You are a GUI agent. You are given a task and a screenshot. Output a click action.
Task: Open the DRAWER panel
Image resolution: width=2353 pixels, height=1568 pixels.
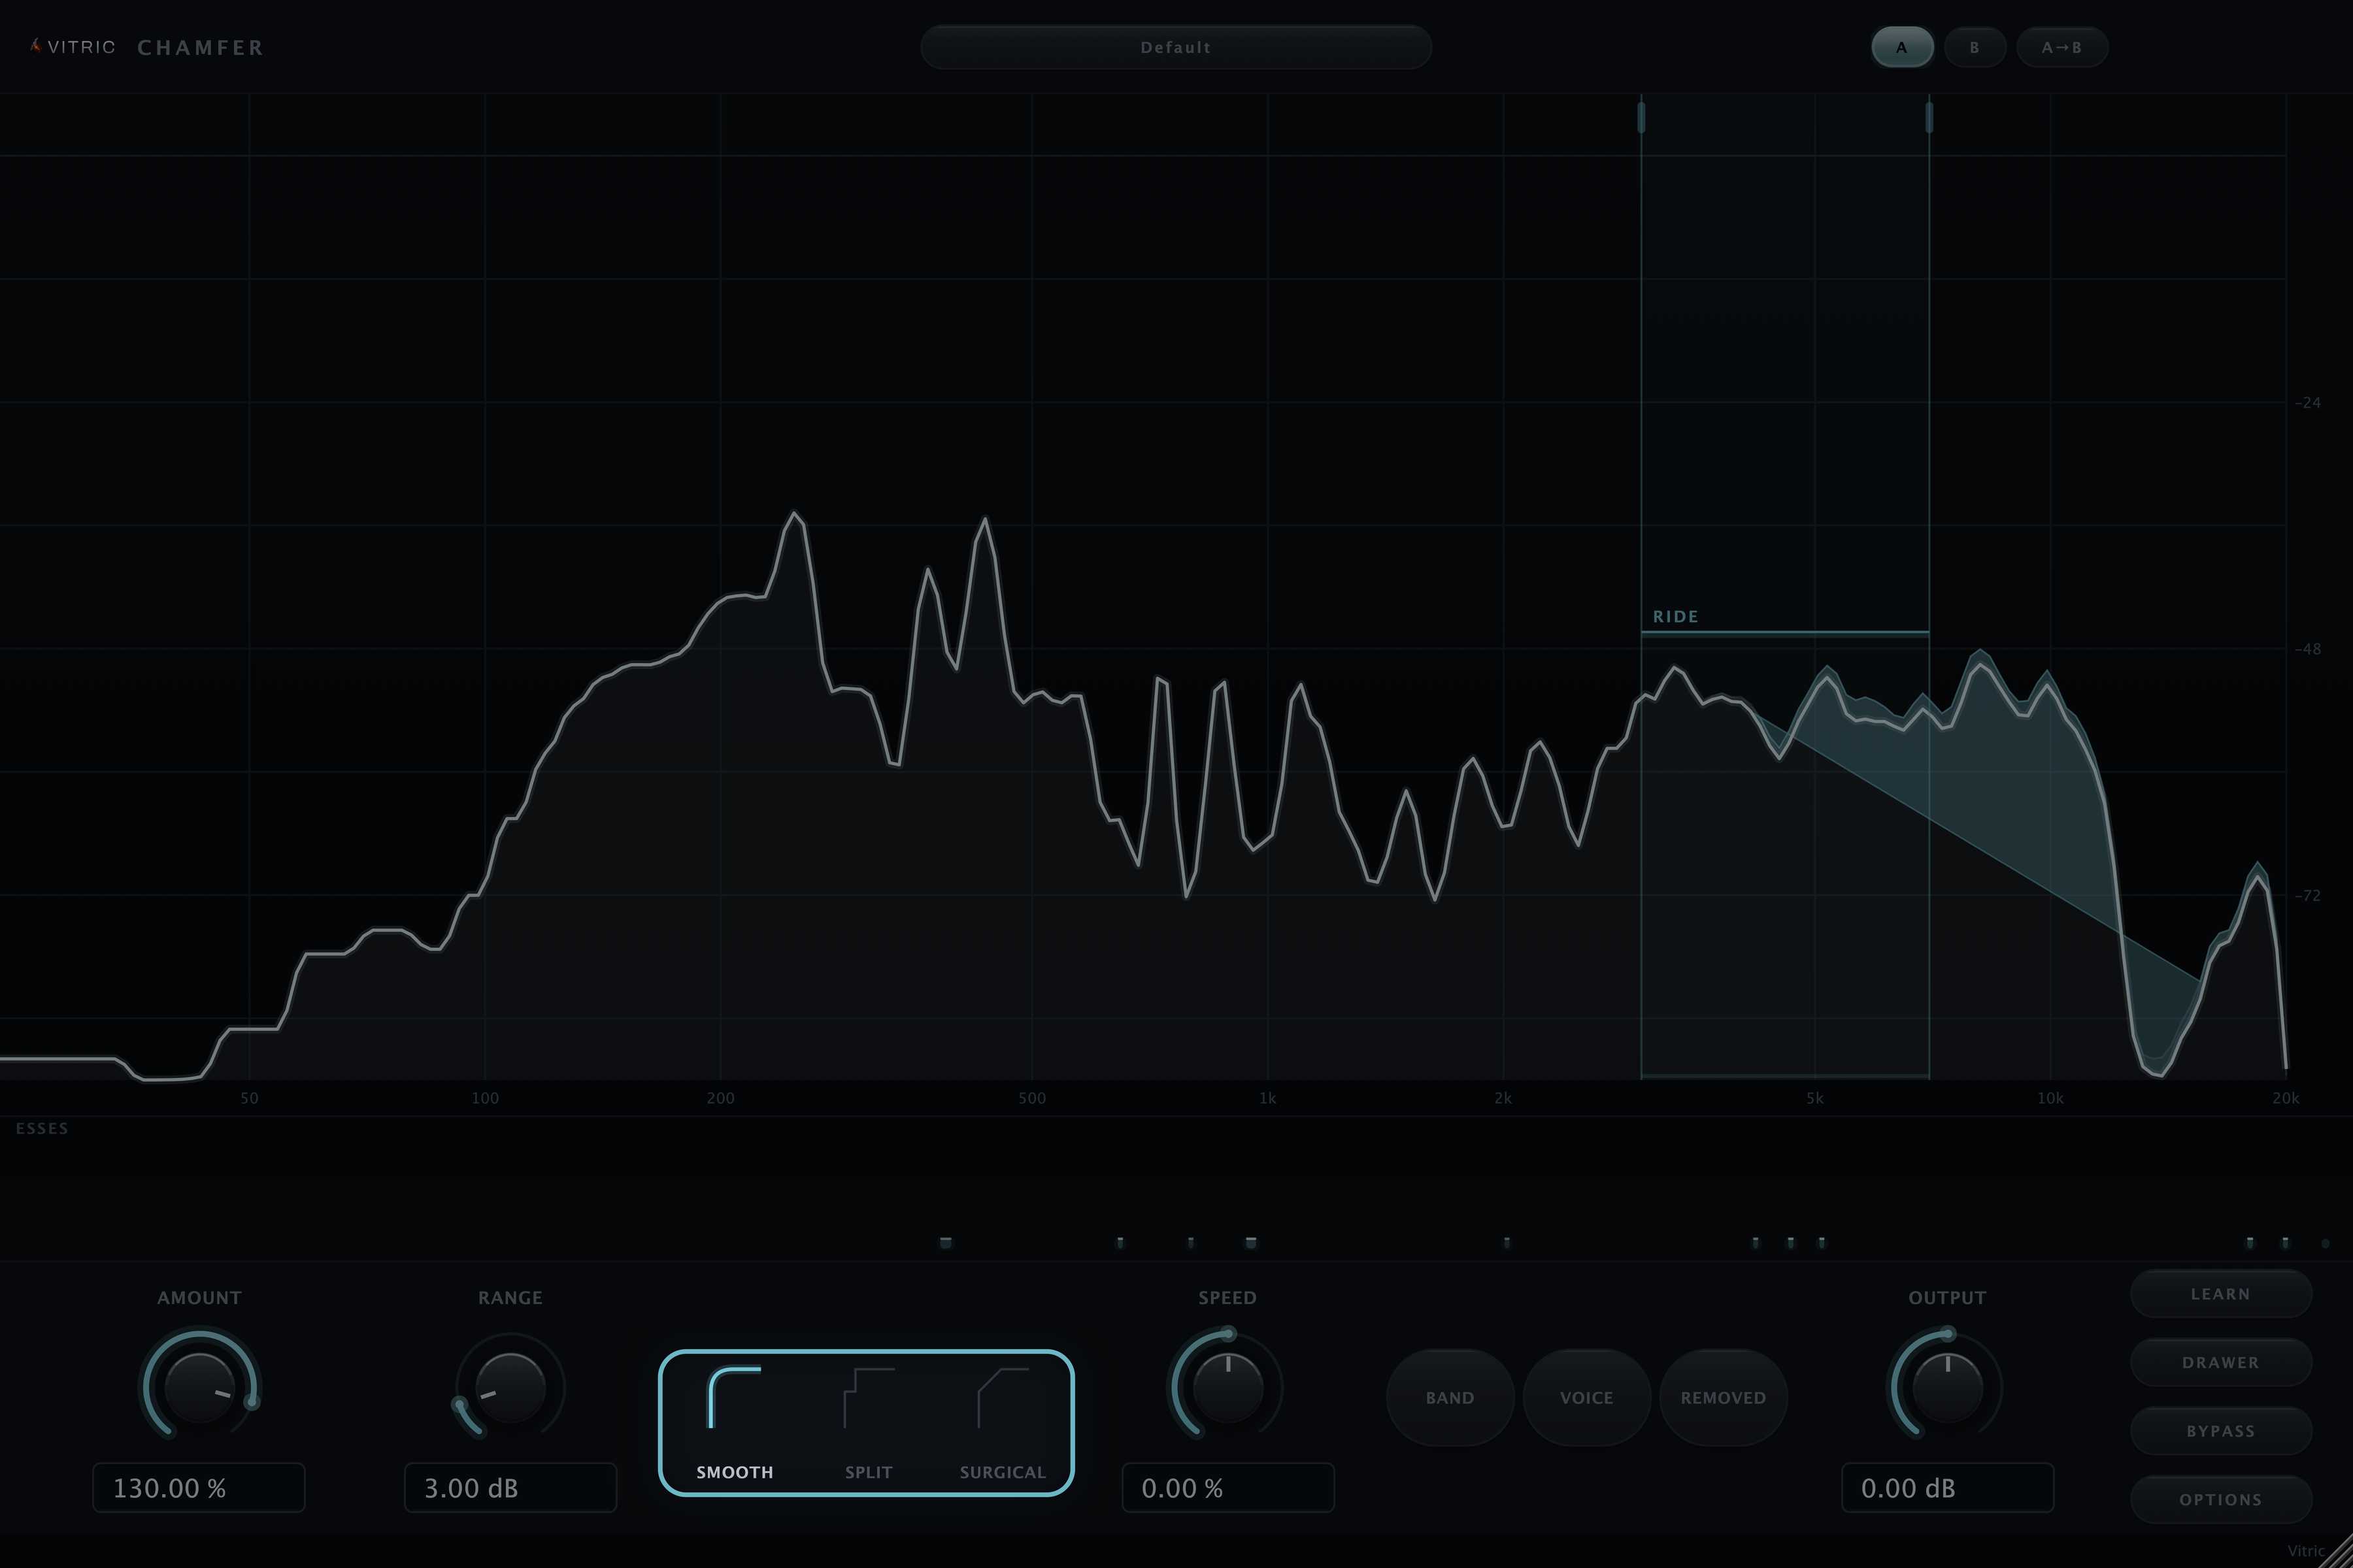pyautogui.click(x=2221, y=1362)
